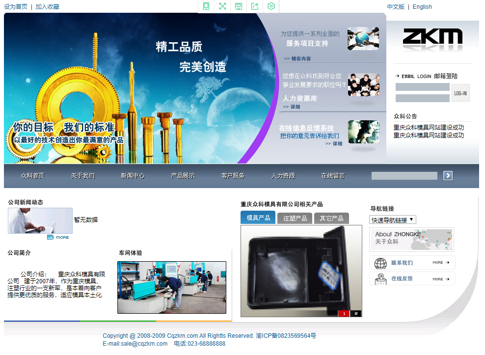Click the LOG-IN button

[460, 93]
